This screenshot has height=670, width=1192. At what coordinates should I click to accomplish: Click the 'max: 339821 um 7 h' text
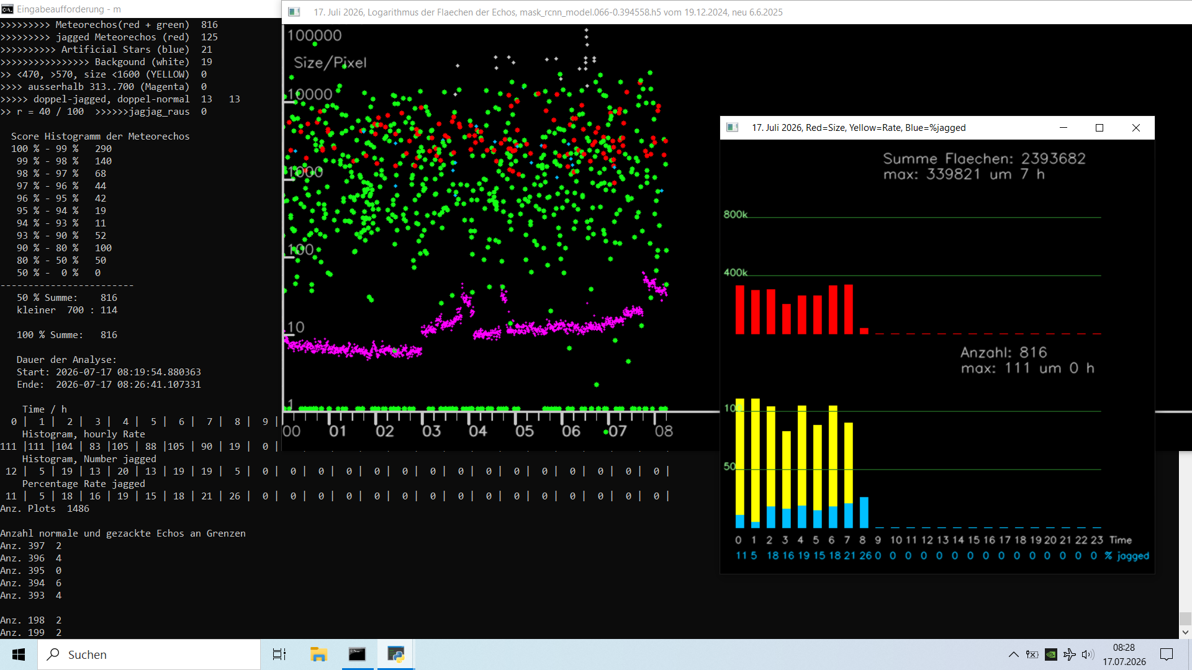[x=964, y=174]
